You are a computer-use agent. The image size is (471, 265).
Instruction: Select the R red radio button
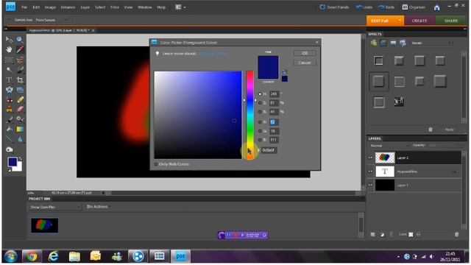coord(260,122)
